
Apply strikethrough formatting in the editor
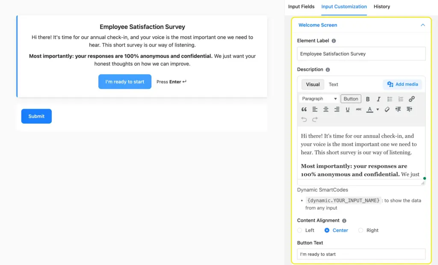(x=358, y=109)
